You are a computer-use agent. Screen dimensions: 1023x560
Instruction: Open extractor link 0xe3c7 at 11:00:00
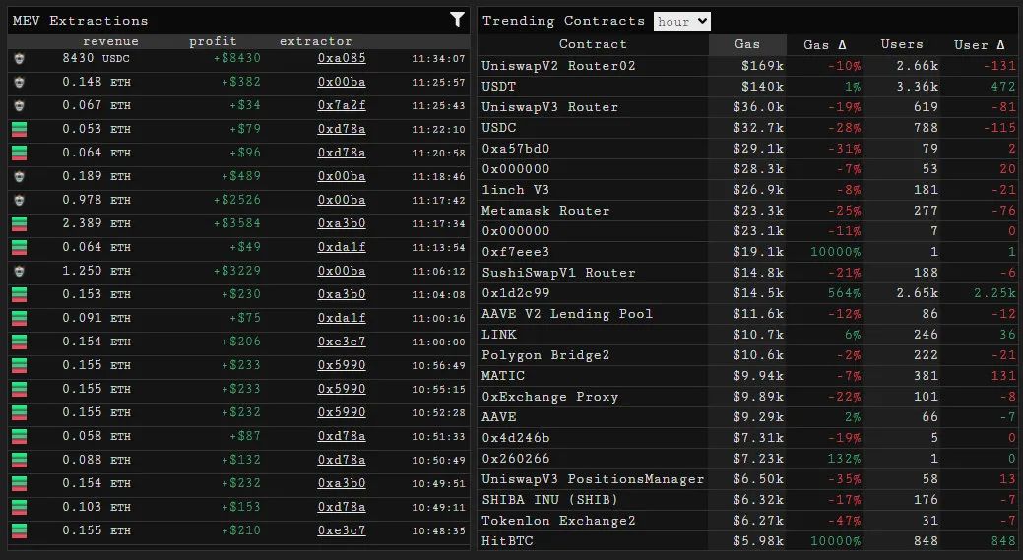[x=342, y=342]
